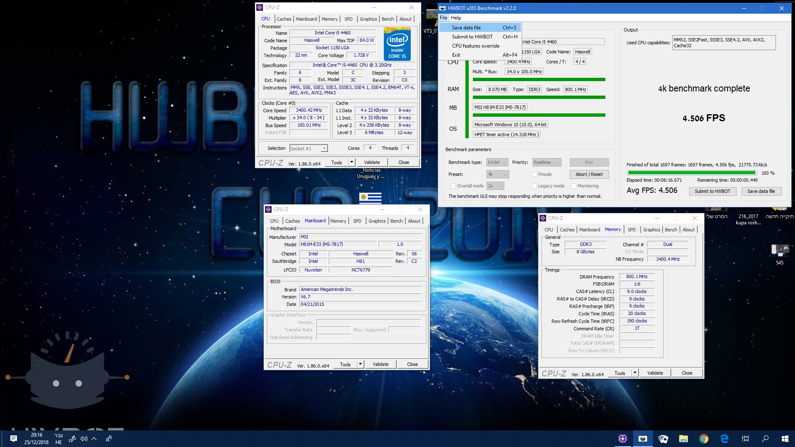The image size is (795, 447).
Task: Click CPU-Z title icon in Memory window
Action: [543, 218]
